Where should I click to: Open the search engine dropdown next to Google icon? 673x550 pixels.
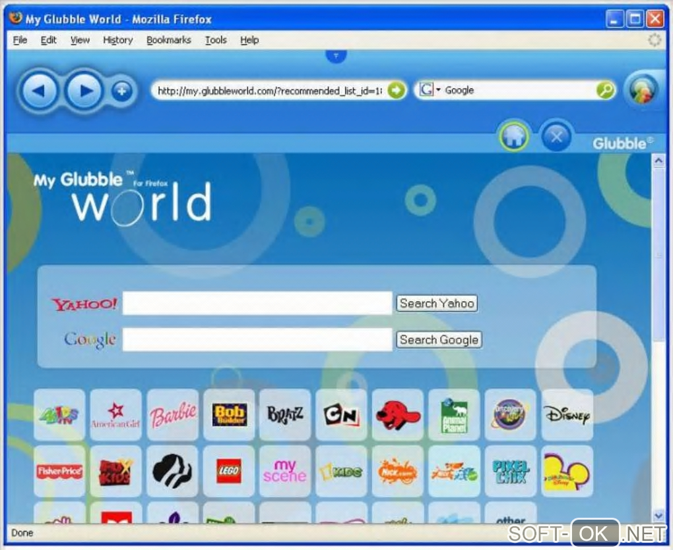pyautogui.click(x=438, y=90)
